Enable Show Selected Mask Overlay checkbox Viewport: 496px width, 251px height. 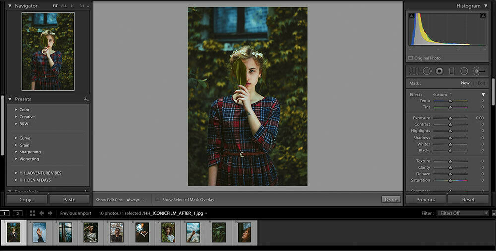tap(158, 200)
